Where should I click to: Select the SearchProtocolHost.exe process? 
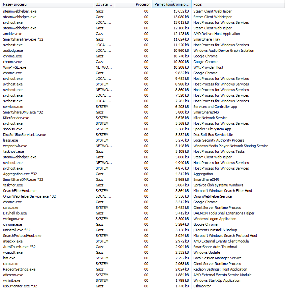tap(143, 236)
